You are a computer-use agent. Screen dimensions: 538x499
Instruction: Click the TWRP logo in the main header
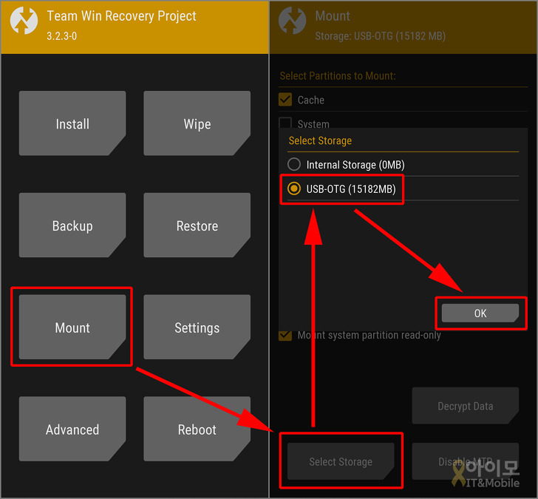pyautogui.click(x=24, y=21)
